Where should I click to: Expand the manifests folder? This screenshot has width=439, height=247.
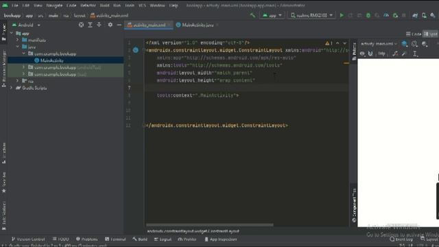[18, 40]
